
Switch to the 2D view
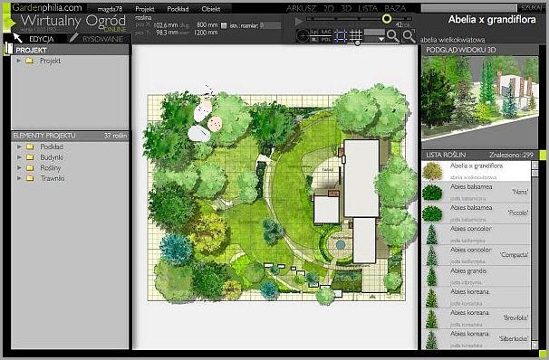tap(329, 8)
